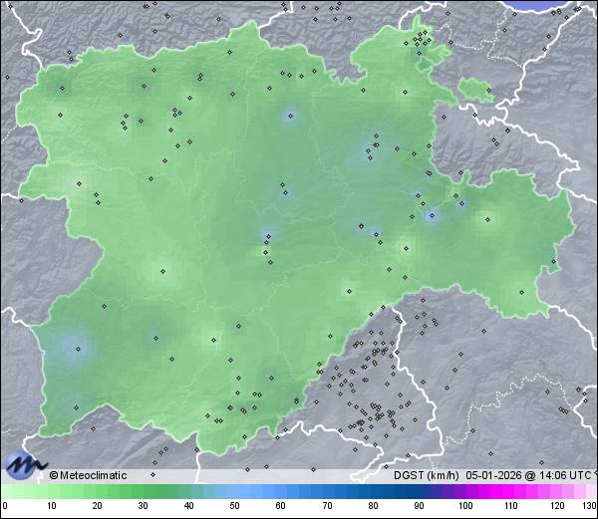The image size is (598, 519).
Task: Click the station marker inside central blue spot
Action: (x=266, y=238)
